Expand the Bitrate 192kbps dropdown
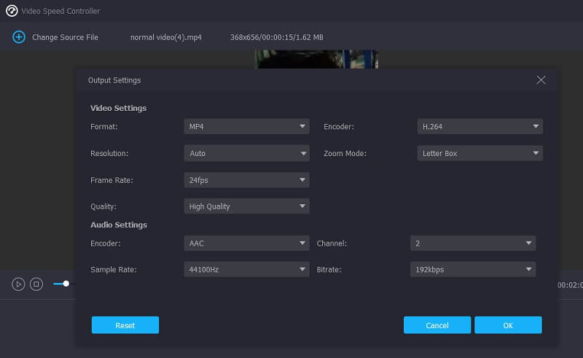The width and height of the screenshot is (583, 358). (472, 270)
